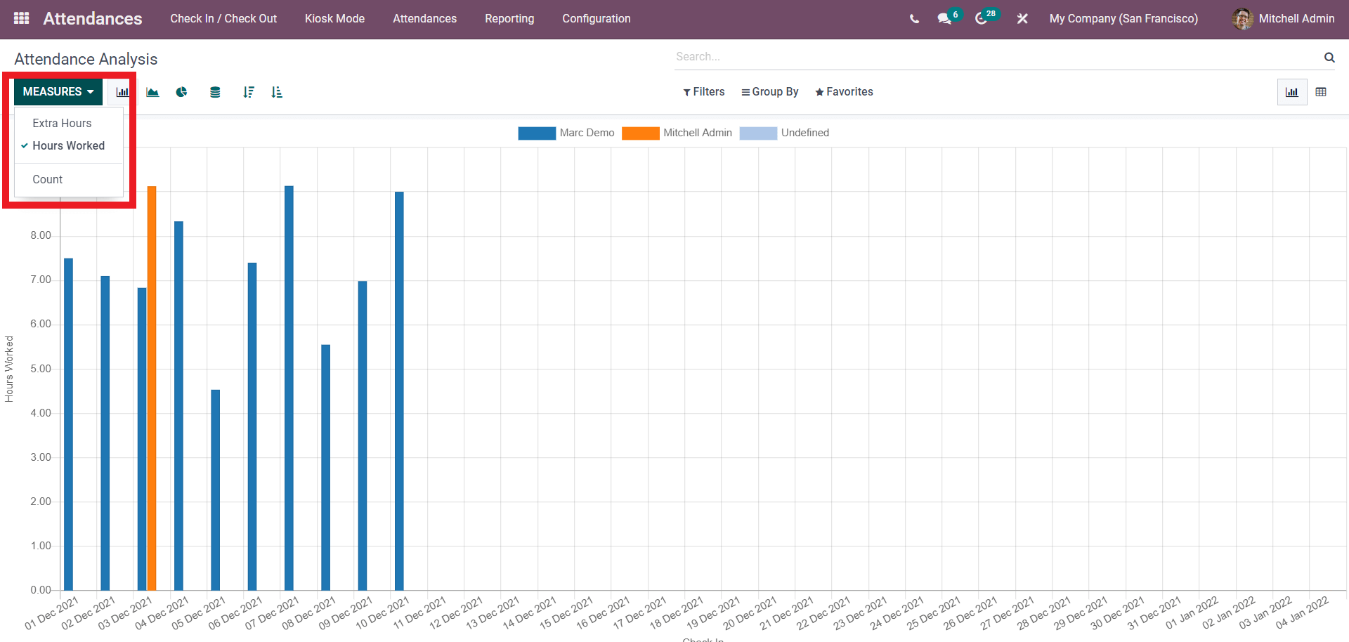The image size is (1349, 642).
Task: Enable Count measure
Action: click(x=69, y=179)
